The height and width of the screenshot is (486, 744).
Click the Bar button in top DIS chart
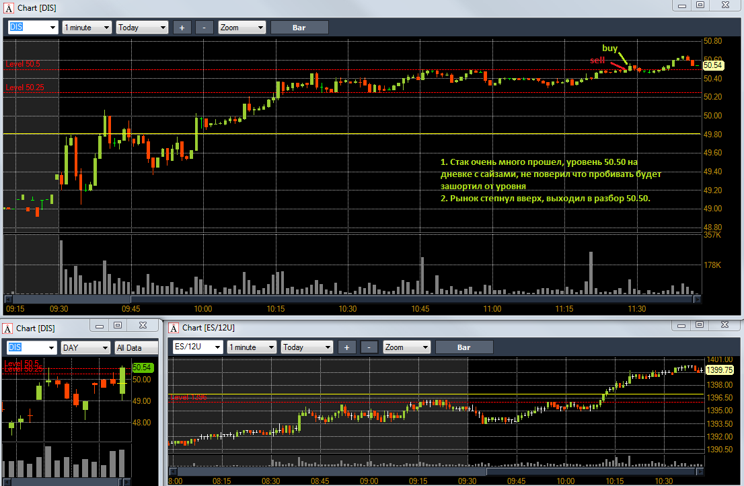click(299, 28)
